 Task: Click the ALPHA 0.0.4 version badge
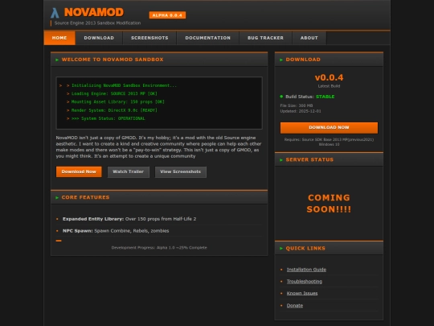pos(167,15)
